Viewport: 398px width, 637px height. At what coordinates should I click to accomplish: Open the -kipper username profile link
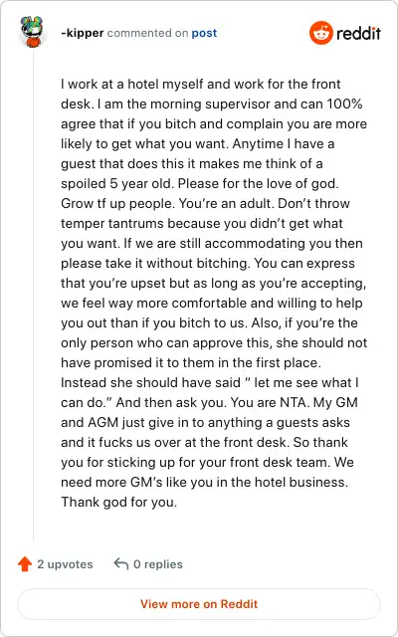pos(82,33)
